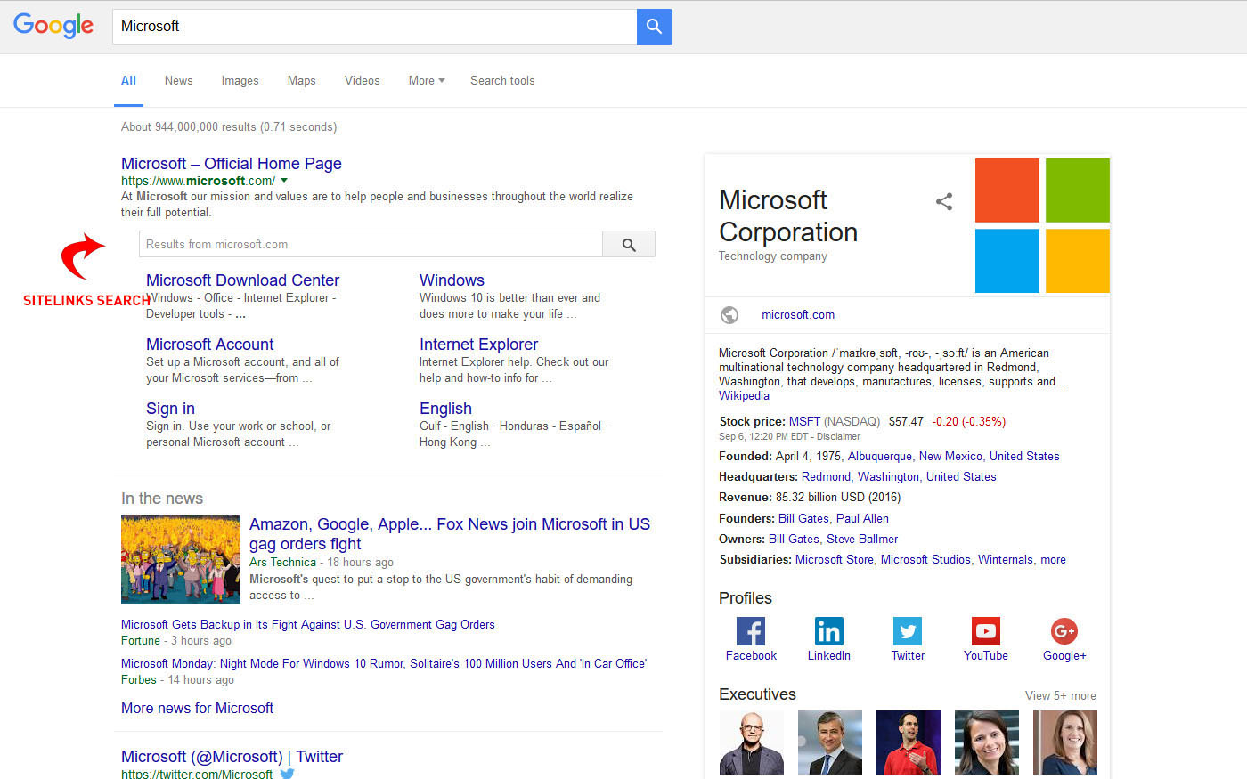
Task: Switch to the News tab
Action: [178, 80]
